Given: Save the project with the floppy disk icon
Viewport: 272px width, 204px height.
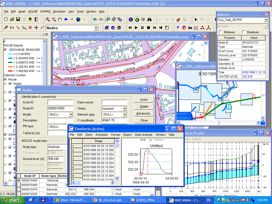Looking at the screenshot, I should [x=18, y=19].
